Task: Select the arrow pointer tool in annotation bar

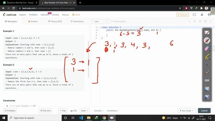Action: tap(207, 65)
